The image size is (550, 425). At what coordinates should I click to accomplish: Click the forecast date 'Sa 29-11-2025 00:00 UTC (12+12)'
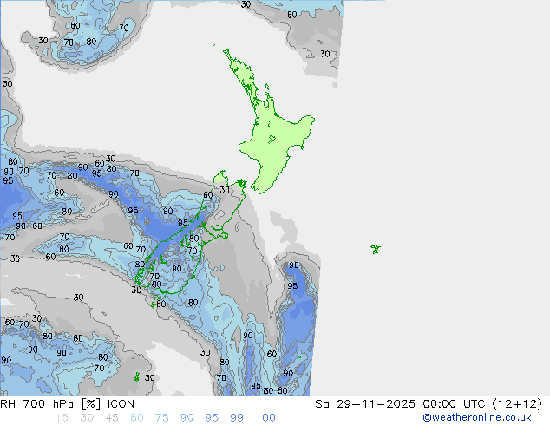coord(429,404)
